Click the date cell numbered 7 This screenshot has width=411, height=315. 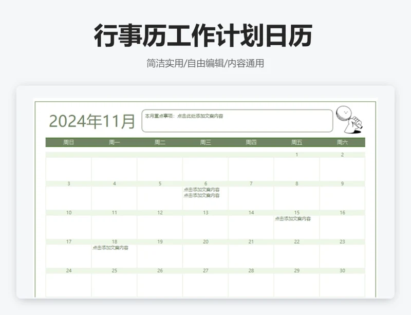(x=251, y=183)
